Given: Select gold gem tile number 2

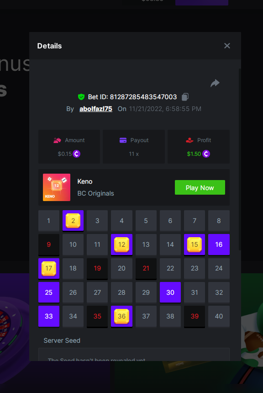Looking at the screenshot, I should pos(73,221).
